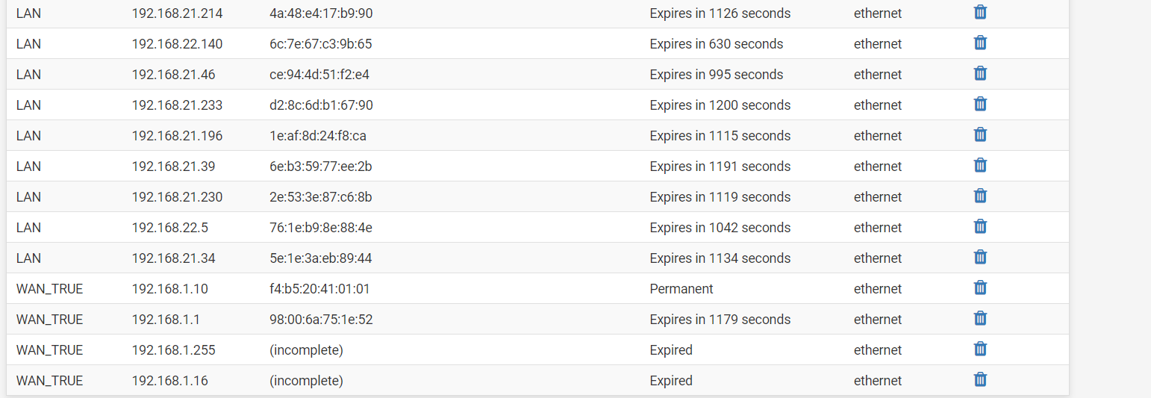1151x398 pixels.
Task: Remove permanent entry 192.168.1.10
Action: [980, 287]
